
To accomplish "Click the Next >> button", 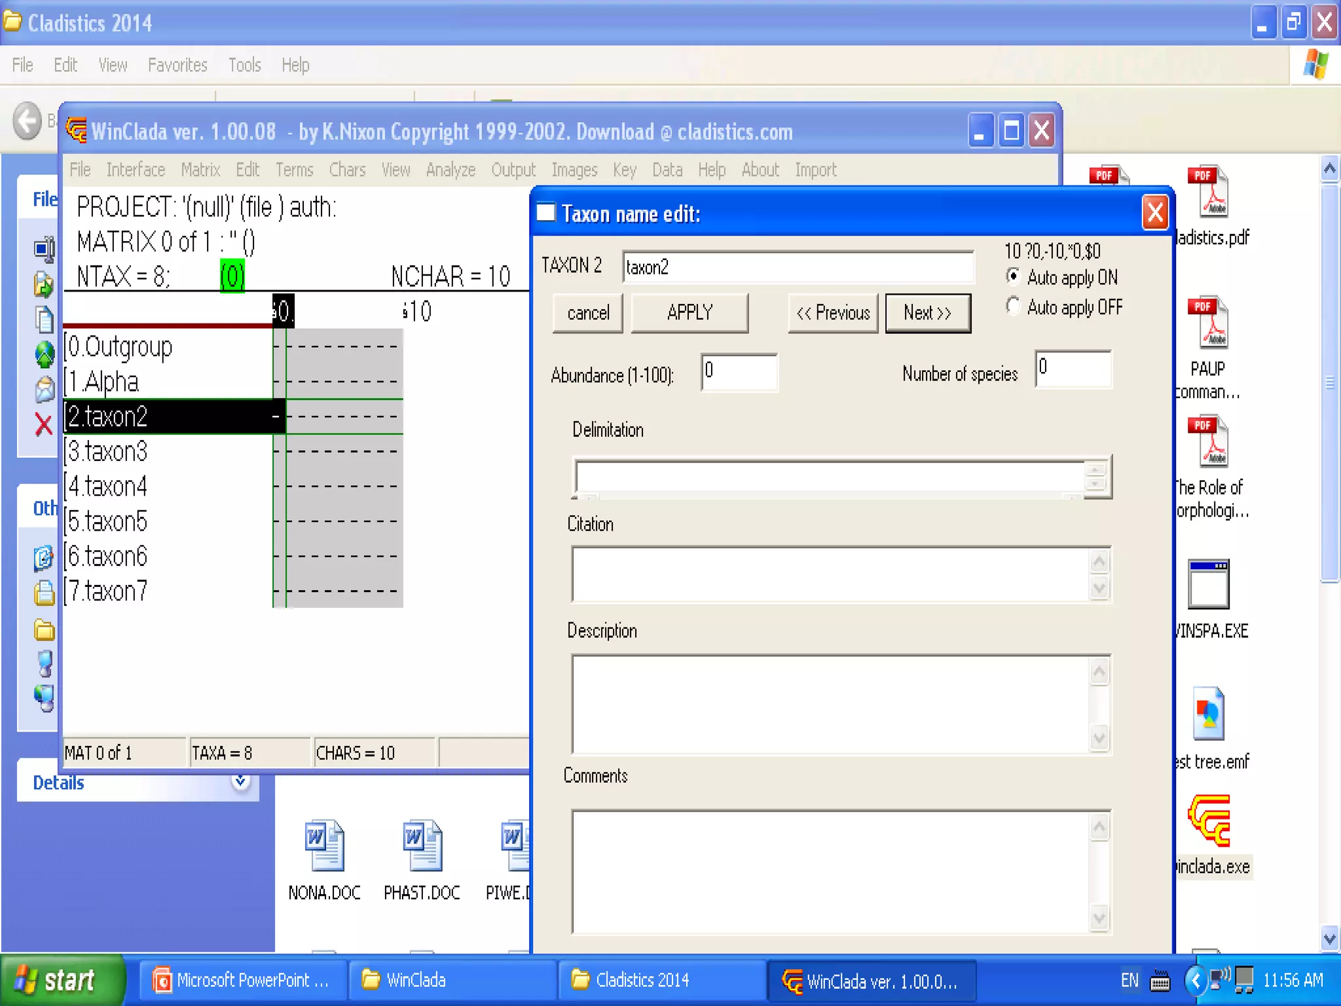I will (927, 313).
